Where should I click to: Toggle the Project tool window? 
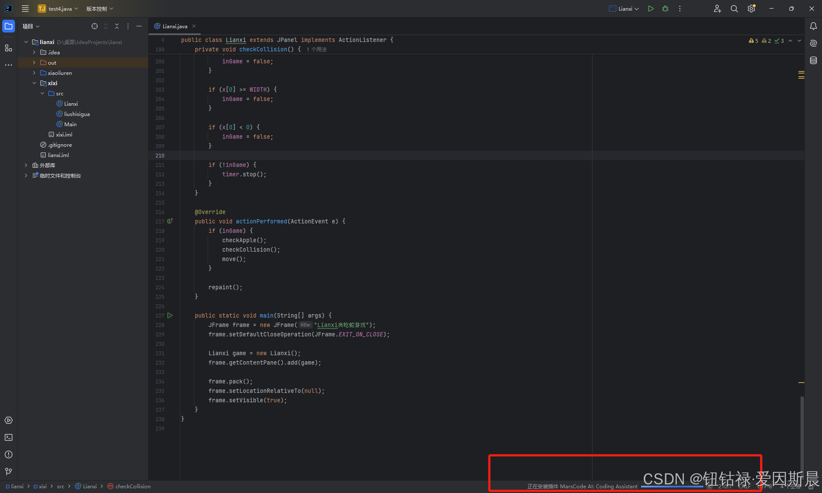9,26
